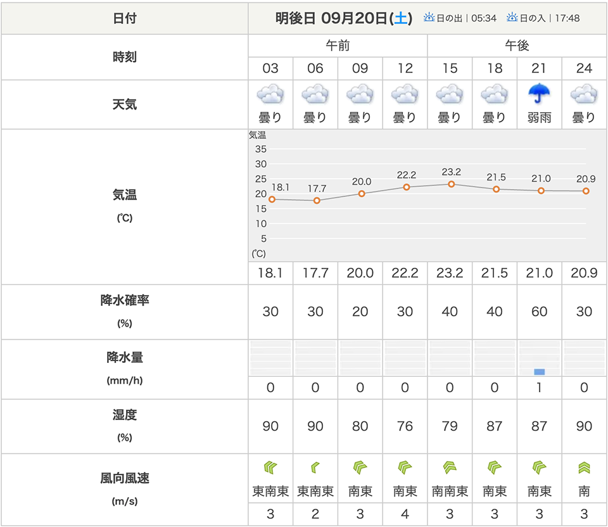This screenshot has height=527, width=608.
Task: Click the 17.7 temperature marker on graph
Action: [317, 201]
